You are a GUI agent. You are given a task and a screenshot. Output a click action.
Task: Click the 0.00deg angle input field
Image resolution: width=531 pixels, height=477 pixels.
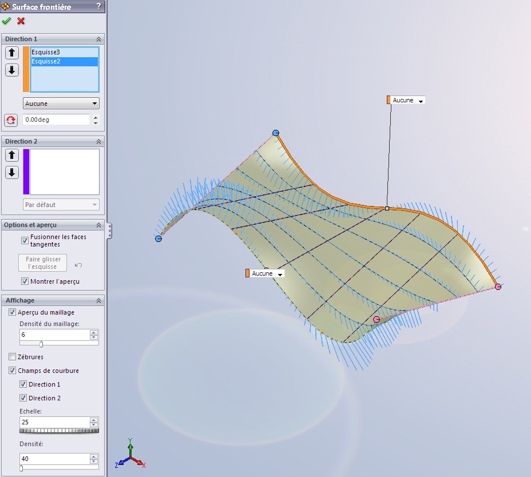pos(56,120)
